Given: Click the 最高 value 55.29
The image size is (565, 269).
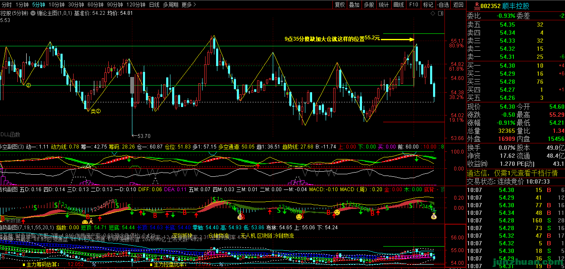Looking at the screenshot, I should click(556, 115).
